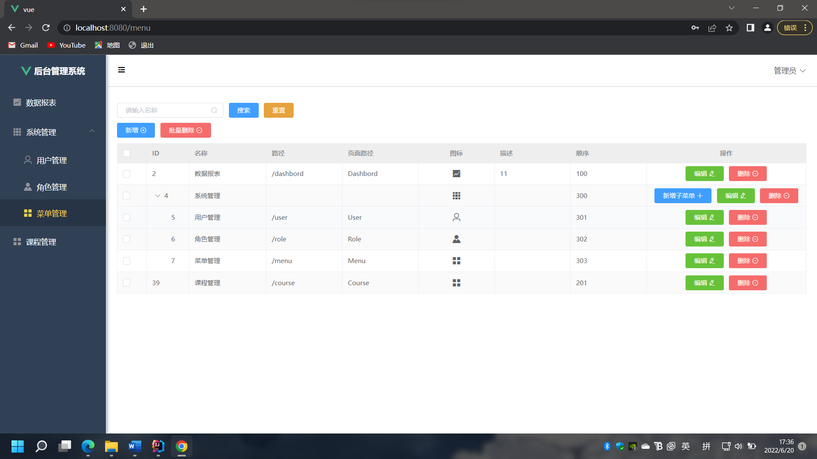Open File Explorer from the taskbar
Viewport: 817px width, 459px height.
[x=111, y=446]
